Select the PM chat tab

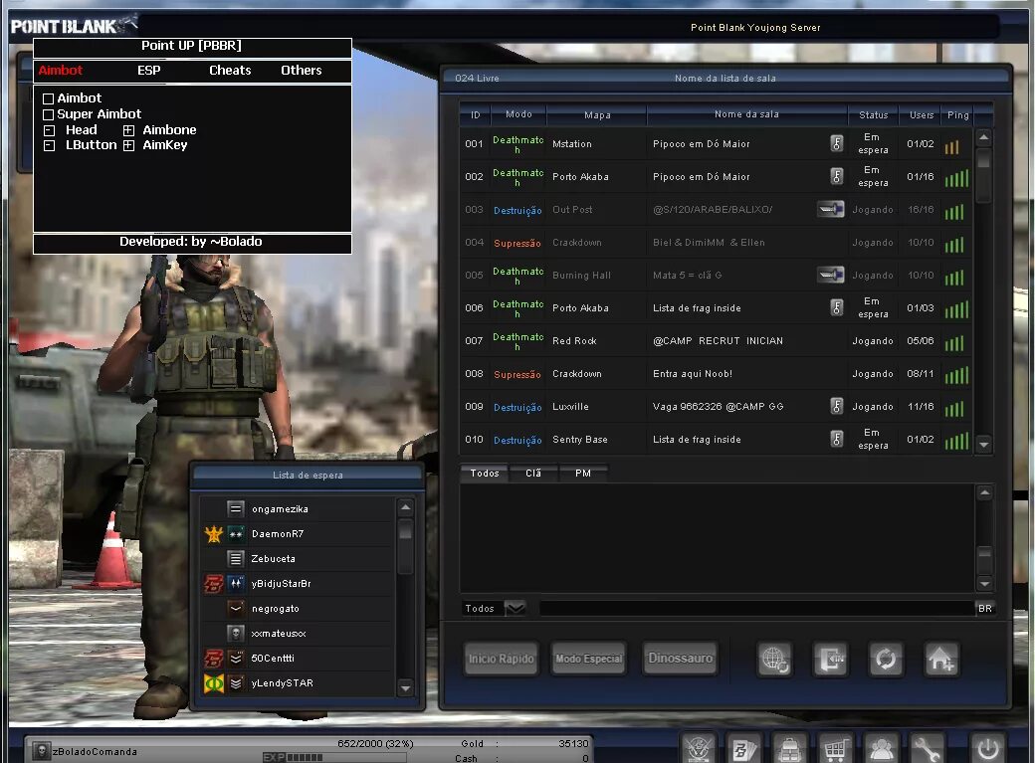tap(583, 474)
